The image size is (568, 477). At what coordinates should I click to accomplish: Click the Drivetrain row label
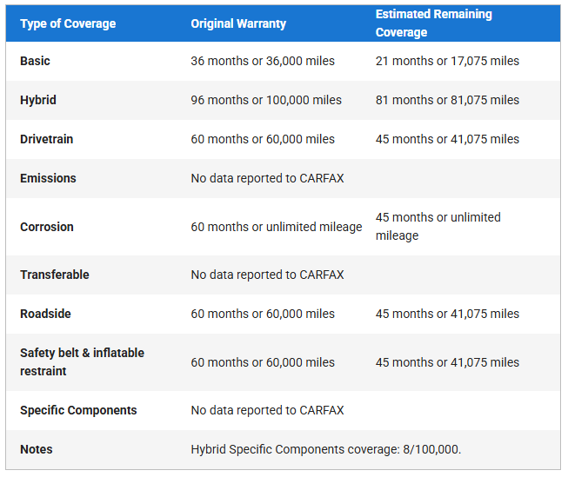(x=49, y=139)
